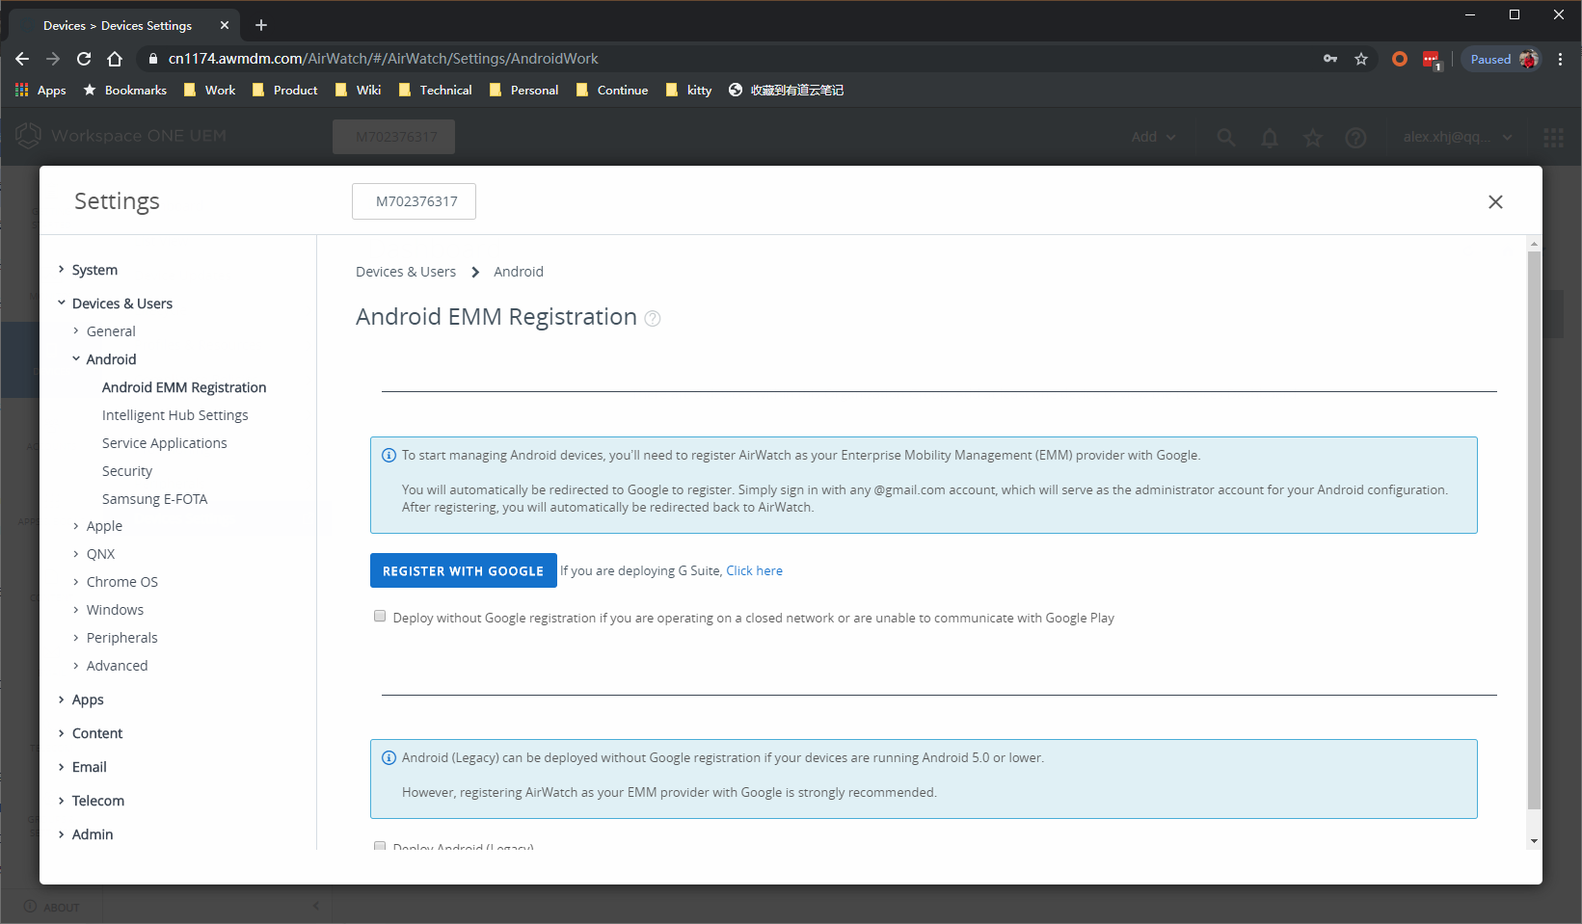The width and height of the screenshot is (1582, 924).
Task: Click the Workspace ONE UEM logo
Action: (x=121, y=136)
